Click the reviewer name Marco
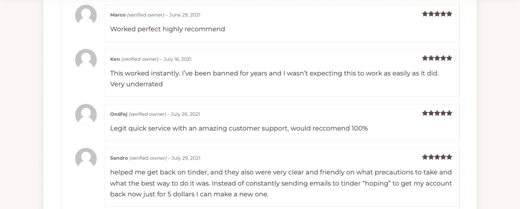 coord(118,15)
